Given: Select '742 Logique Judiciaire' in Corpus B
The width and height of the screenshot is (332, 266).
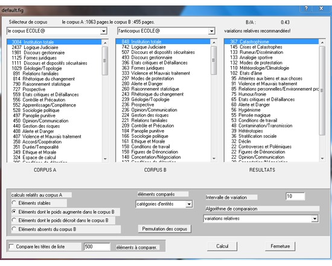Looking at the screenshot, I should click(x=163, y=47).
